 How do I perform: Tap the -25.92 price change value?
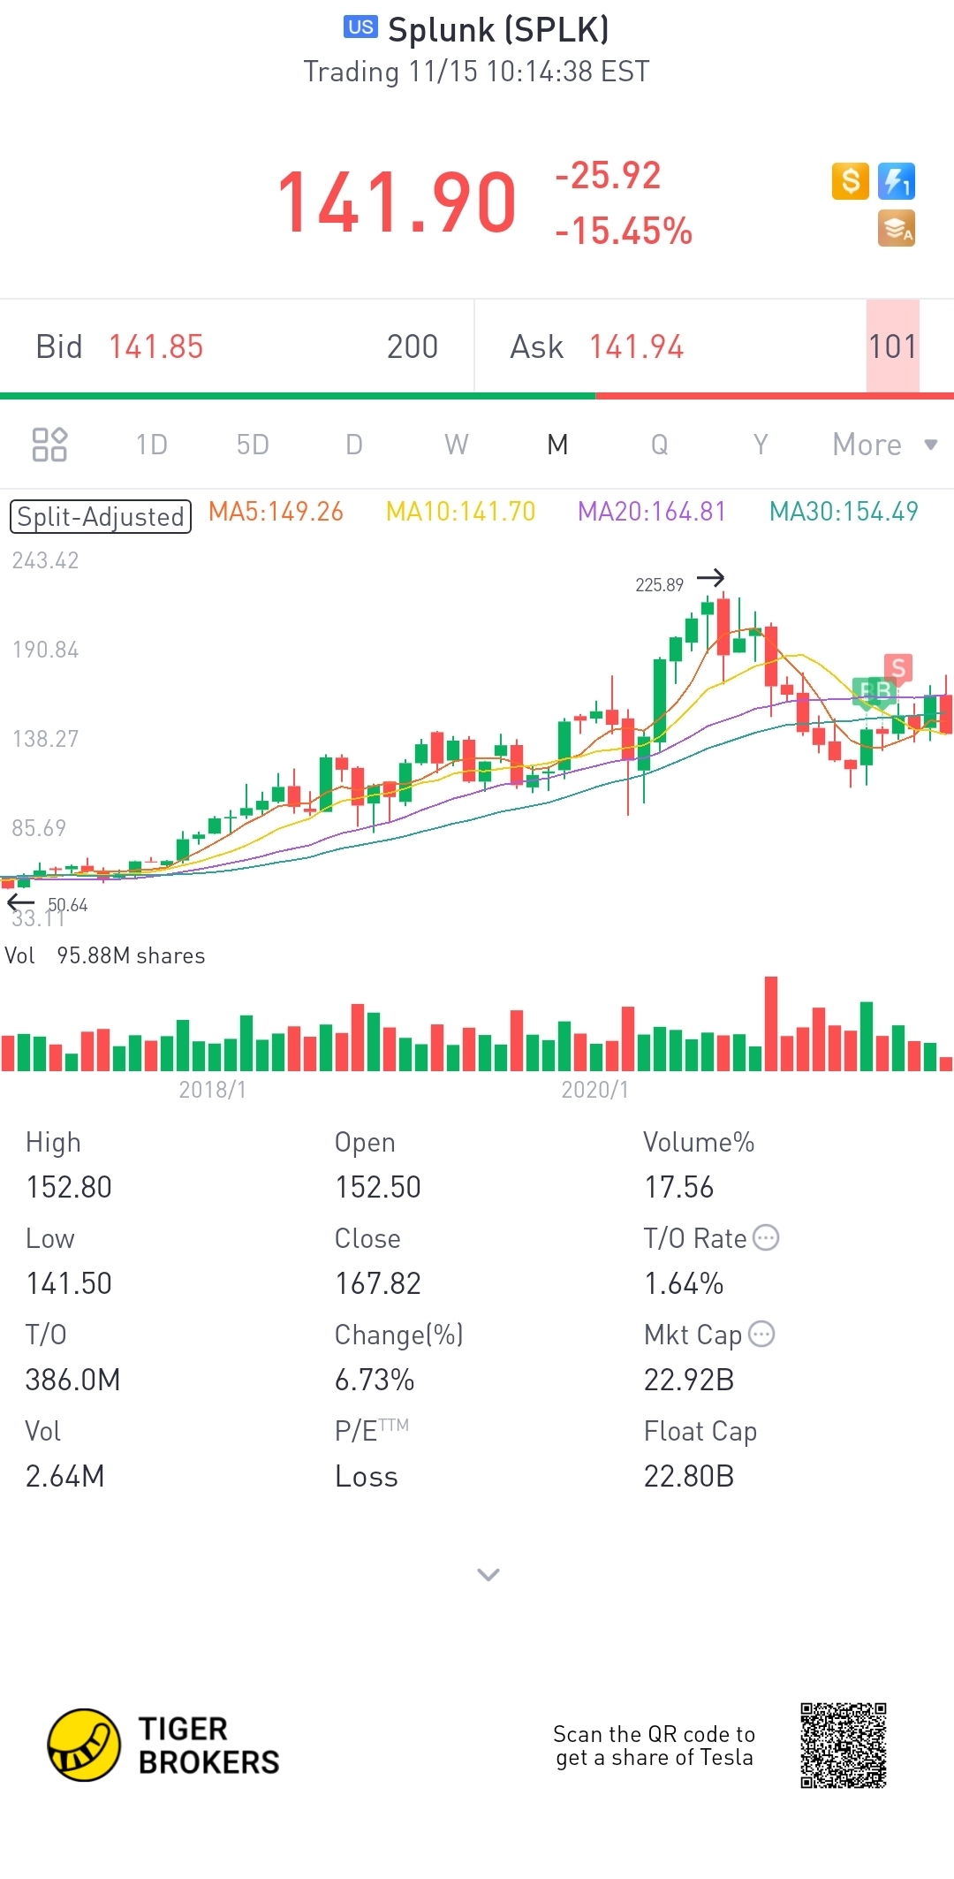click(608, 175)
